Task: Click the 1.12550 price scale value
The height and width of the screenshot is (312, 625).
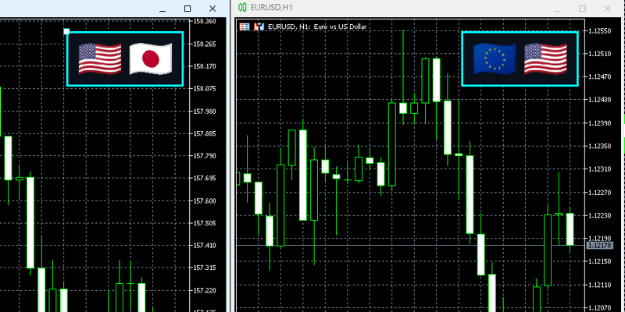Action: click(600, 31)
